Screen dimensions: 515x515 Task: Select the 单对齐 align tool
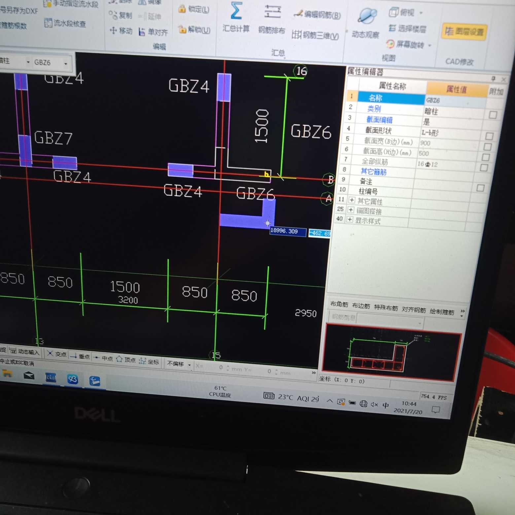[153, 32]
